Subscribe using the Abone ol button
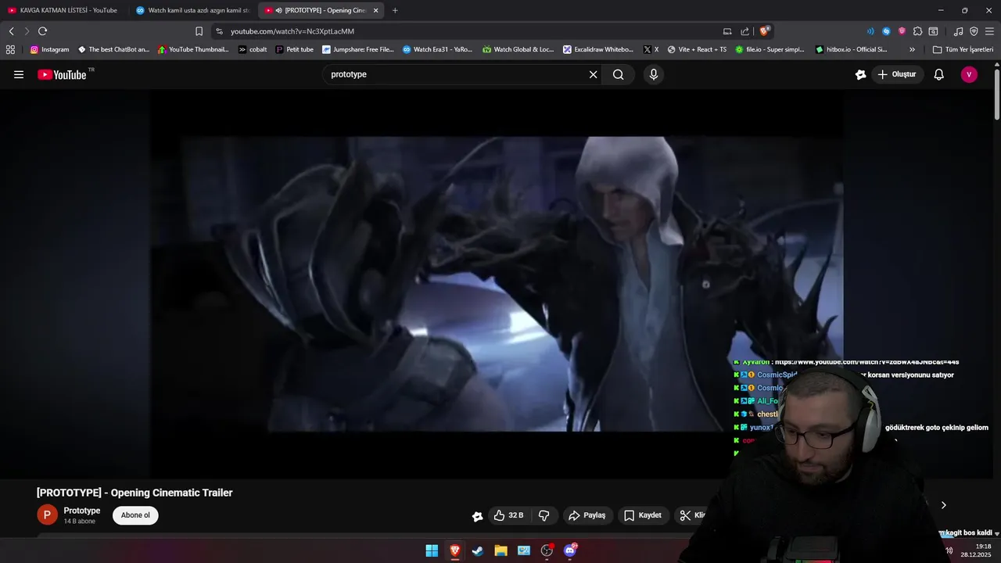1001x563 pixels. (135, 515)
